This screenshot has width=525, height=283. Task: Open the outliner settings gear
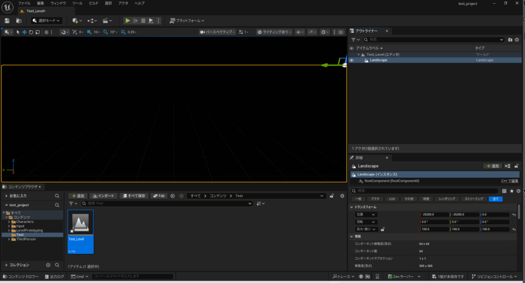pos(517,39)
